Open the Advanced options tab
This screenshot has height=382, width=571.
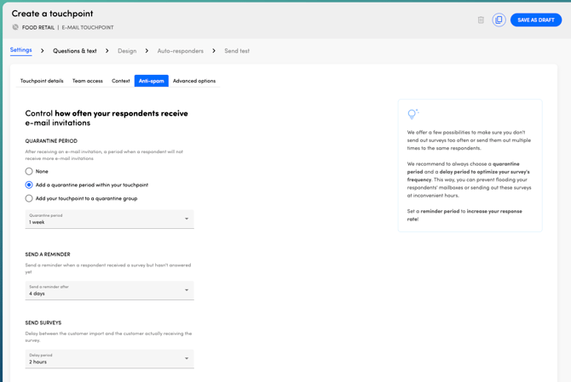pyautogui.click(x=194, y=81)
